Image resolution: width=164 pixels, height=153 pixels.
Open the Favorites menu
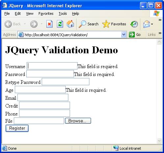point(46,13)
